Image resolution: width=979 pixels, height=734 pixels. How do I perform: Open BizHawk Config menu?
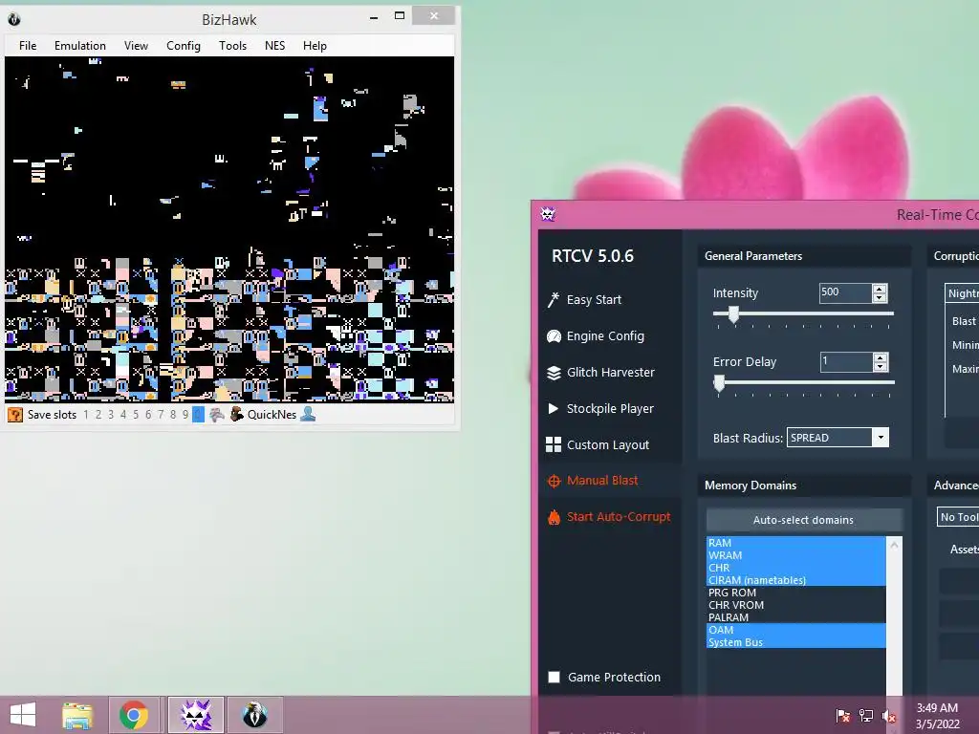[x=183, y=46]
